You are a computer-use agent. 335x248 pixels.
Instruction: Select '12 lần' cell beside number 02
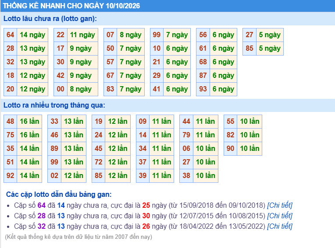[x=74, y=175]
